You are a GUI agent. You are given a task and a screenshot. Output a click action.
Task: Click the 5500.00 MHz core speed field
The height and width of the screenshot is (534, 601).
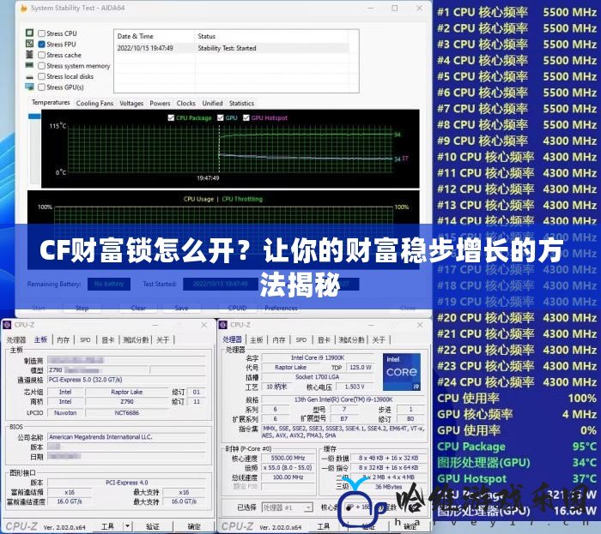click(x=288, y=458)
